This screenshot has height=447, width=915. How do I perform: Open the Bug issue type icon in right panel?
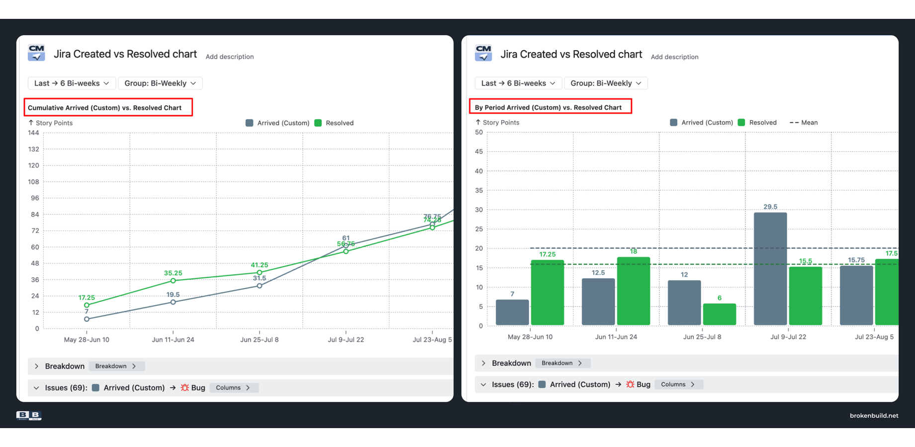click(630, 384)
